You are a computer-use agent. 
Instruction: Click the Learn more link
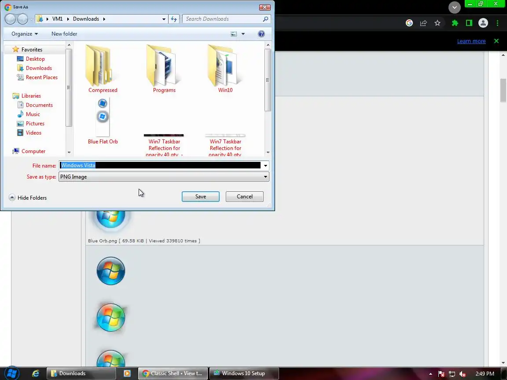click(471, 41)
